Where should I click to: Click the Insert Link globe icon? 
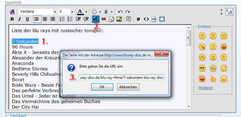pyautogui.click(x=96, y=19)
